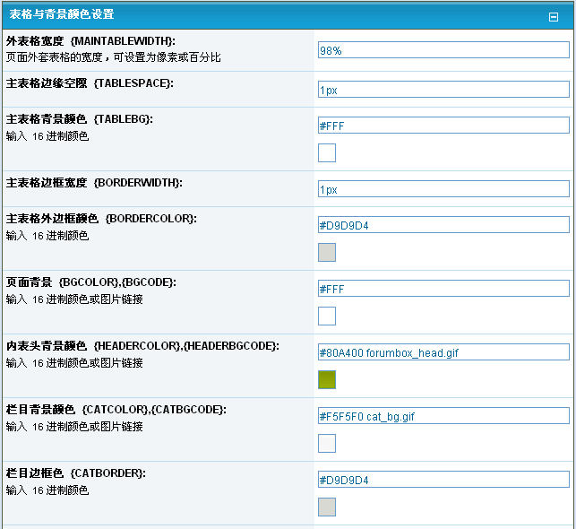Open the CATBORDER gray color swatch

click(327, 507)
